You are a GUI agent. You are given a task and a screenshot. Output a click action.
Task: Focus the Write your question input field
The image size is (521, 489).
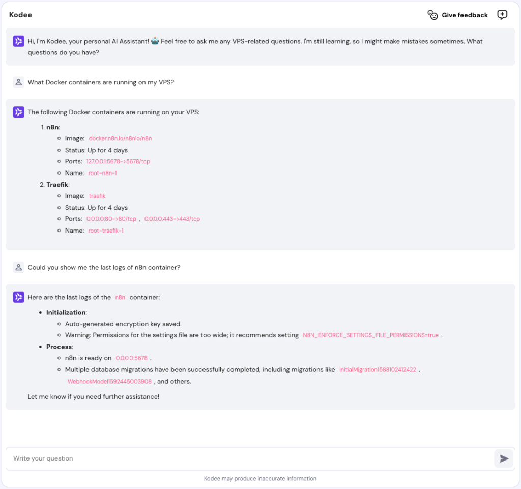click(x=249, y=458)
